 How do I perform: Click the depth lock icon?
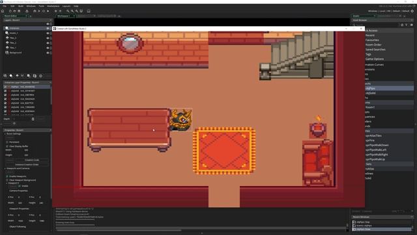(33, 119)
